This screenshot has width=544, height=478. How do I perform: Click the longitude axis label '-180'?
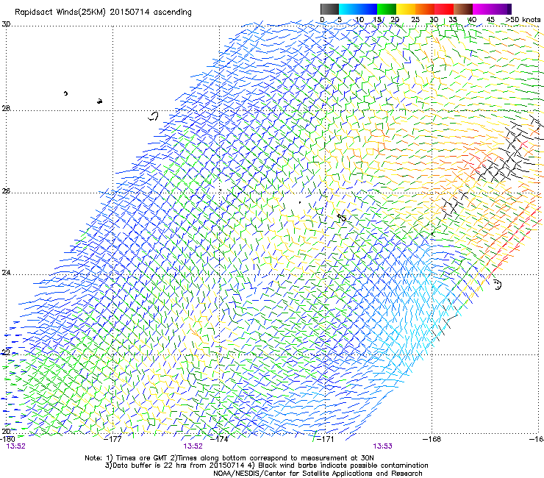[x=7, y=439]
